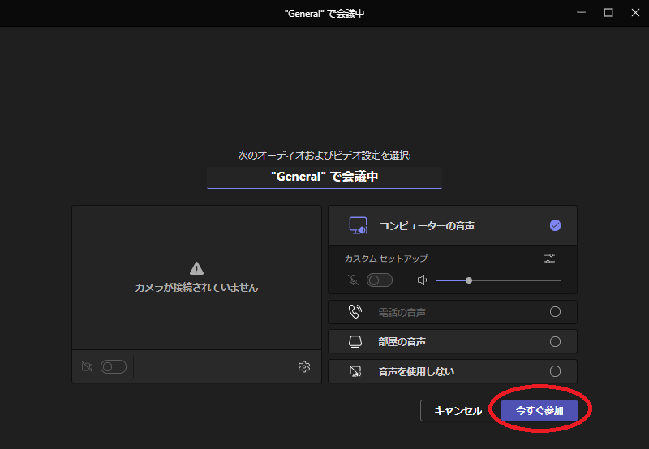Click the phone audio handset icon
This screenshot has height=449, width=649.
tap(355, 312)
